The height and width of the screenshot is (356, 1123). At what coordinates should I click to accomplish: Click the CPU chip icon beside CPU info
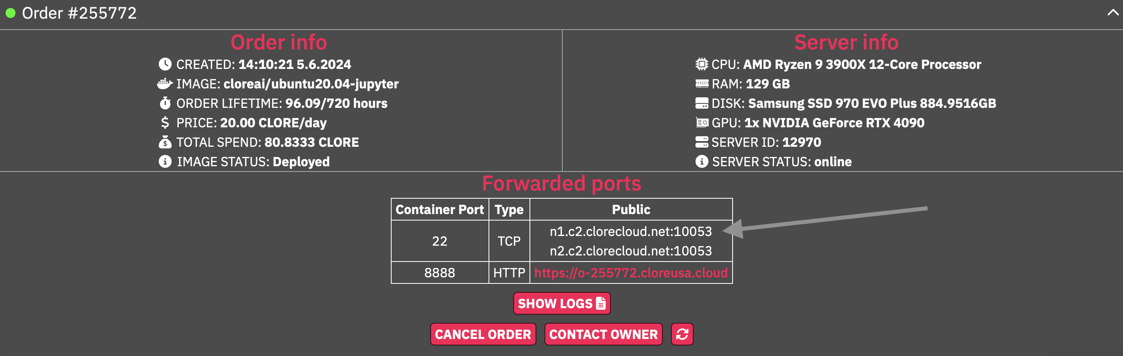tap(702, 64)
